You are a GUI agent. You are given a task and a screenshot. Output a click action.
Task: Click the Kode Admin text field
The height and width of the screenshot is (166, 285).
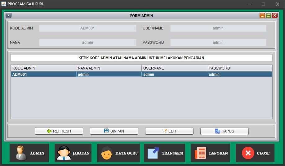click(87, 28)
